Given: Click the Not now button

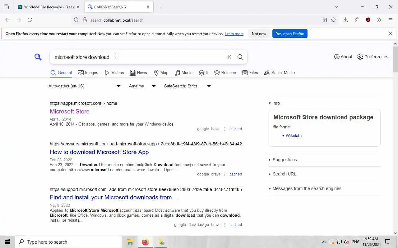Looking at the screenshot, I should click(x=259, y=33).
